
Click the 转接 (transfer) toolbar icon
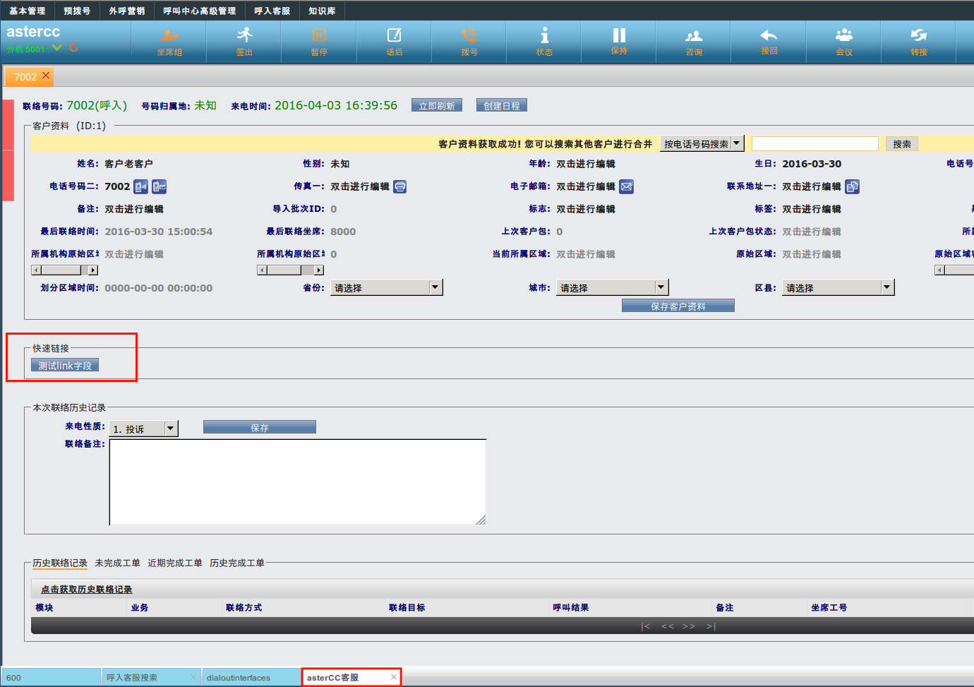click(x=919, y=41)
